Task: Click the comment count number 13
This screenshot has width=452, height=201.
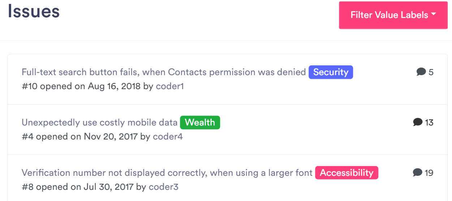Action: pyautogui.click(x=429, y=123)
